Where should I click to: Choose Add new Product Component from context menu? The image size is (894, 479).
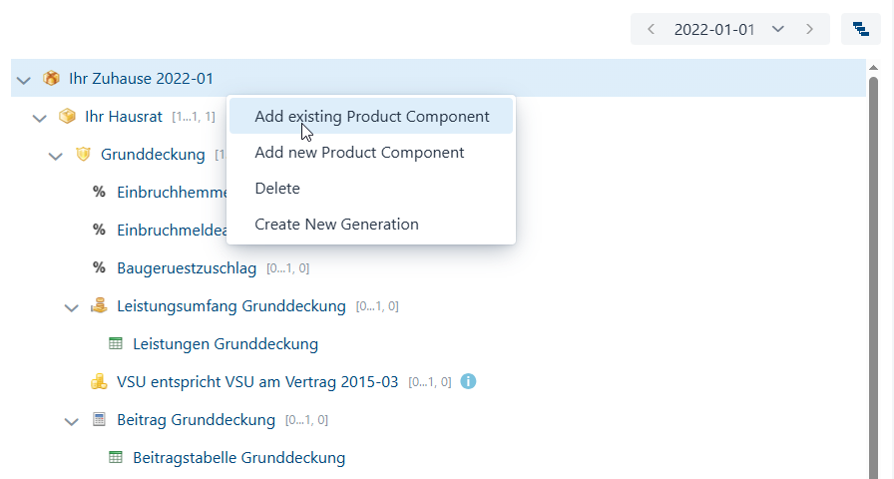click(371, 153)
